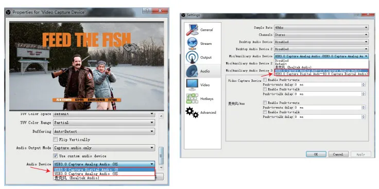Click 麦克风/Aux push-to-talk delay field
Viewport: 379px width, 189px height.
tap(330, 117)
